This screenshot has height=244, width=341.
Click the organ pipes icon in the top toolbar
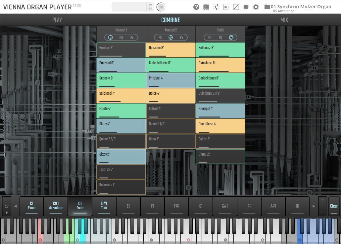click(206, 7)
